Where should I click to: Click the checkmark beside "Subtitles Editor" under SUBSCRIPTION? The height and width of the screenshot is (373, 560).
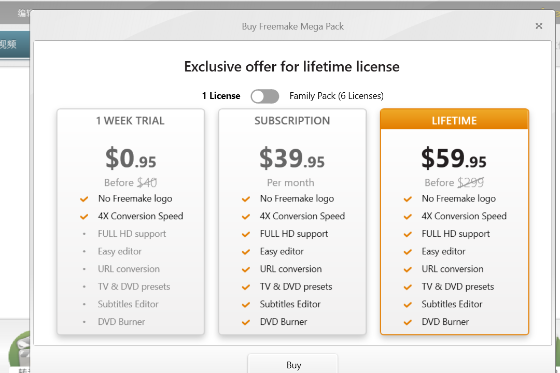246,304
